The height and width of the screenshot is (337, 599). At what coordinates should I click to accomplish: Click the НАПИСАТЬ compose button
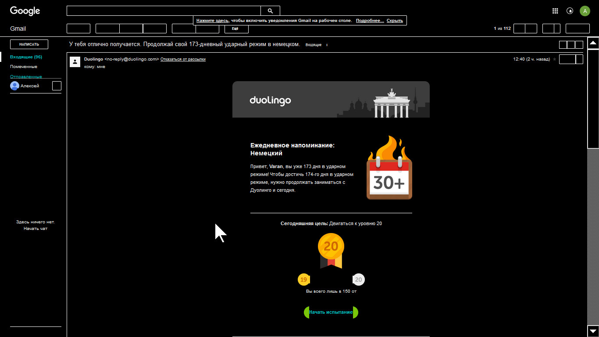29,44
